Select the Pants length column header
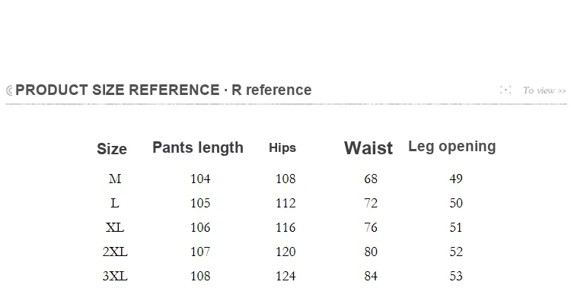571x288 pixels. coord(198,147)
